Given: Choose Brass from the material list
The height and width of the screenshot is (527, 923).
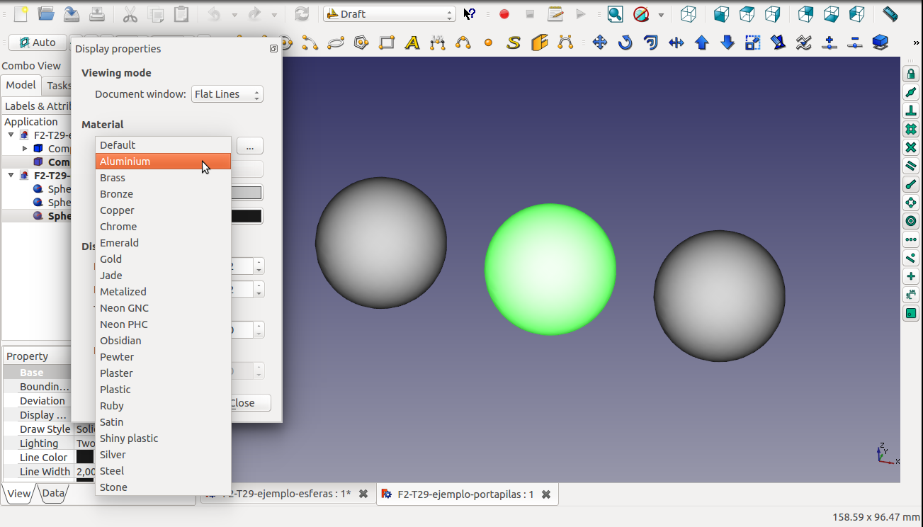Looking at the screenshot, I should point(113,178).
